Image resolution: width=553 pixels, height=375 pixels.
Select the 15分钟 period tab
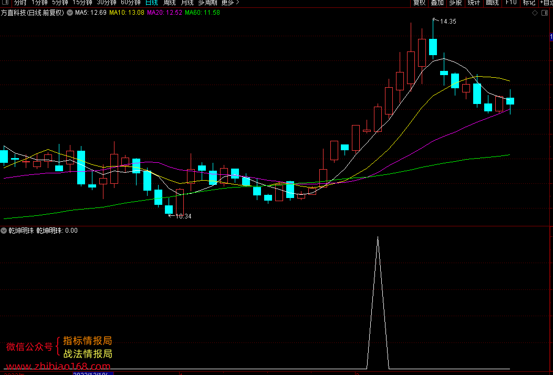tap(82, 3)
